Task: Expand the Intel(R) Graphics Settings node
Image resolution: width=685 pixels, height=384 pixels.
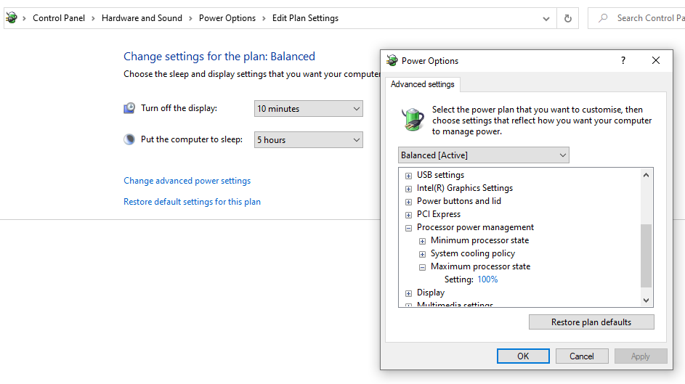Action: pos(408,189)
